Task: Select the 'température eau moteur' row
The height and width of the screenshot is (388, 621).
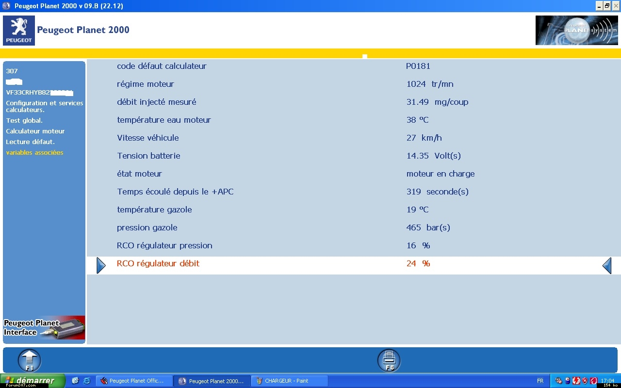Action: point(354,120)
